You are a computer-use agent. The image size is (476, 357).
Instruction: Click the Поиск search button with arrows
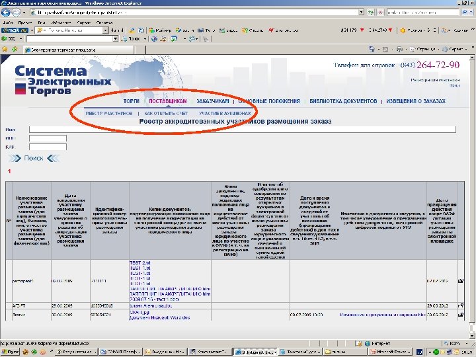click(x=34, y=158)
